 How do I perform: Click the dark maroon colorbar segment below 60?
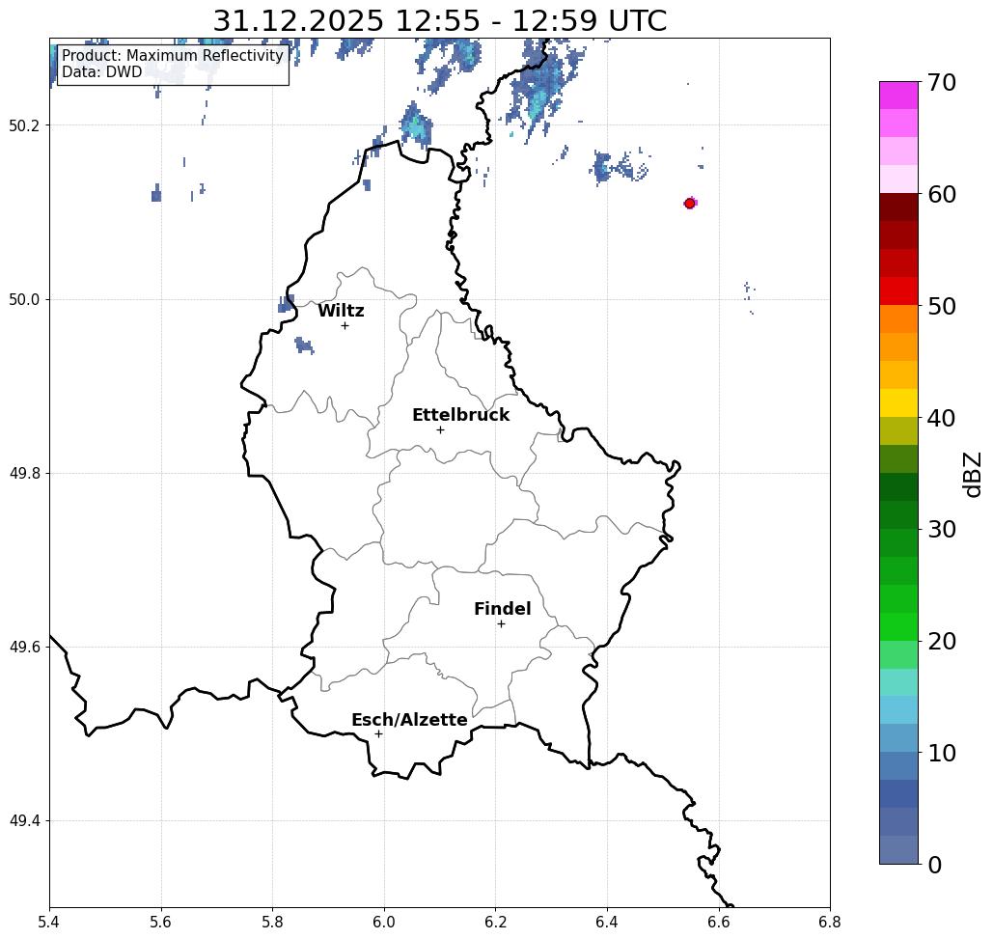(898, 207)
